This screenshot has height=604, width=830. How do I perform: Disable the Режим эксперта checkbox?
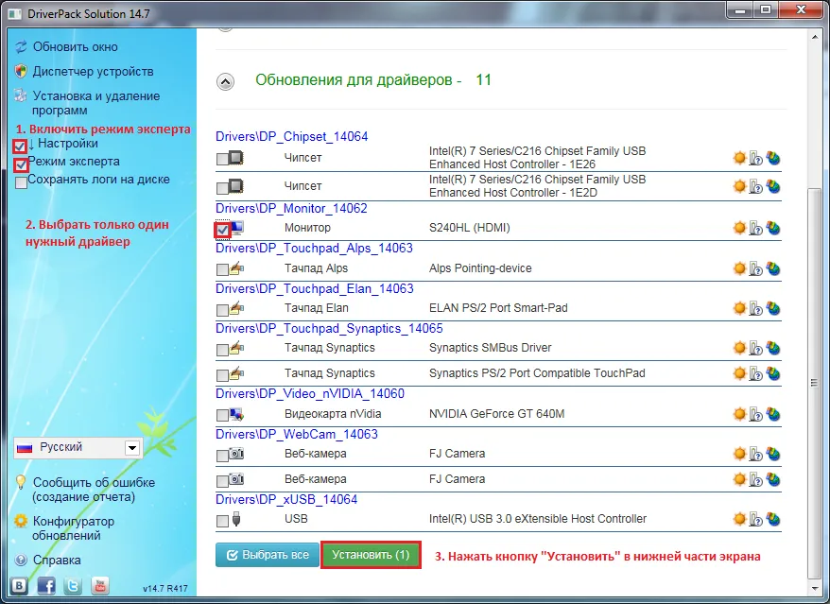[x=21, y=164]
